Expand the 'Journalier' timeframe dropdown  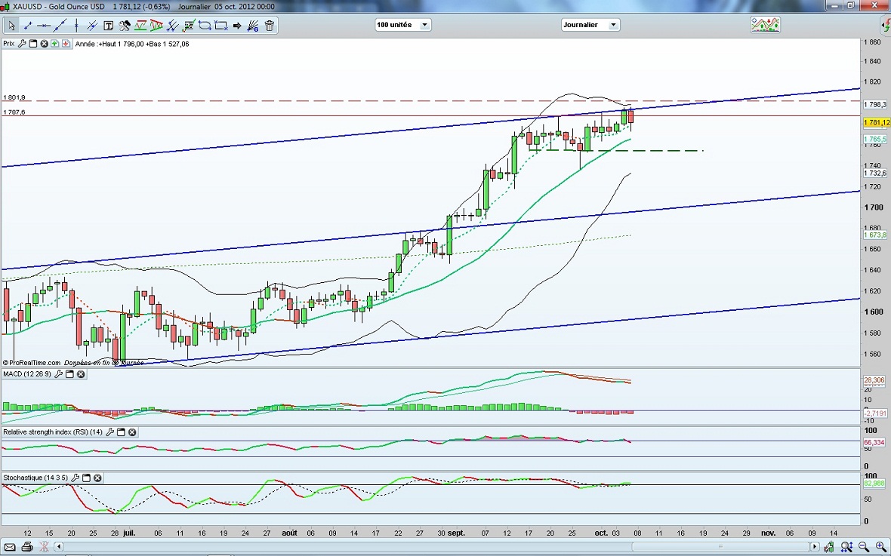(590, 25)
